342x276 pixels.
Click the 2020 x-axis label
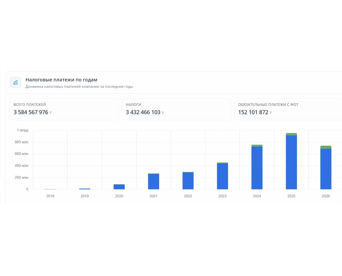point(119,196)
